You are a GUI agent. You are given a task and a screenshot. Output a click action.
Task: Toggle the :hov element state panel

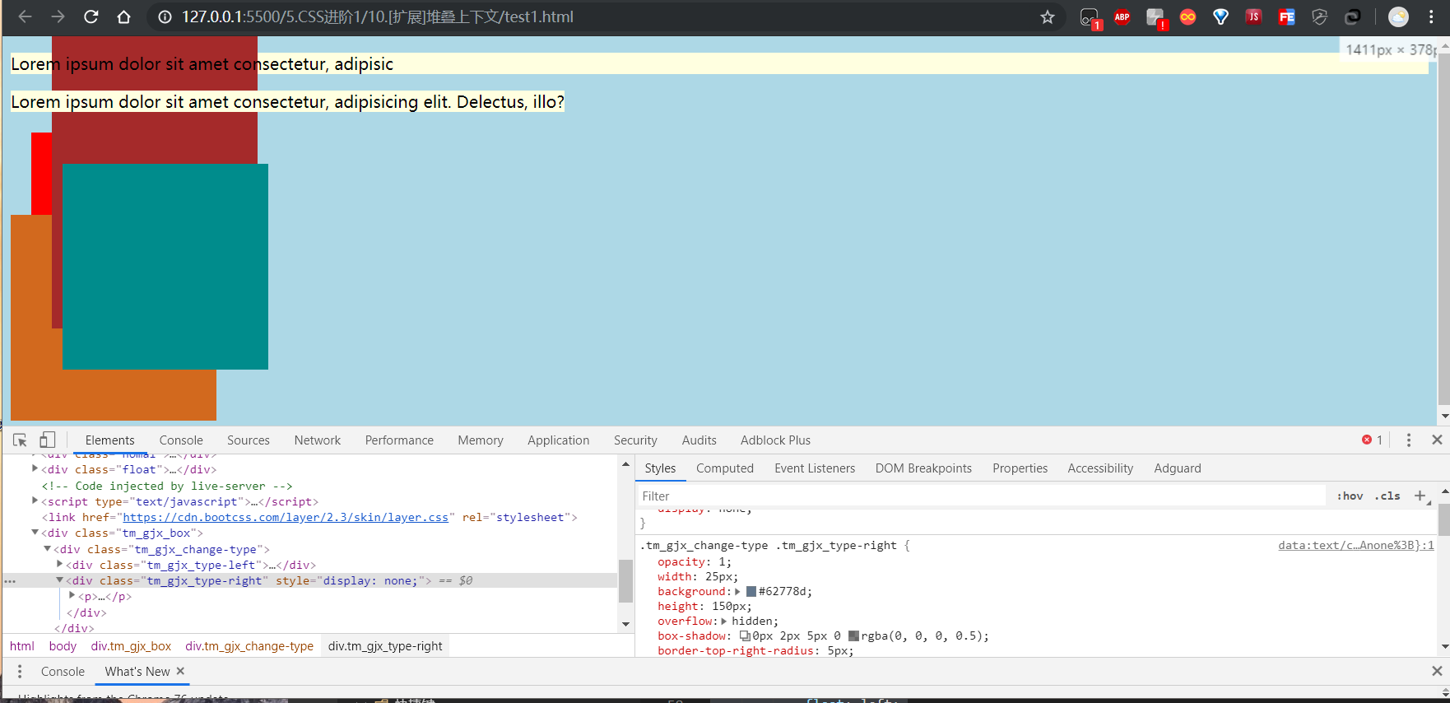pos(1350,496)
